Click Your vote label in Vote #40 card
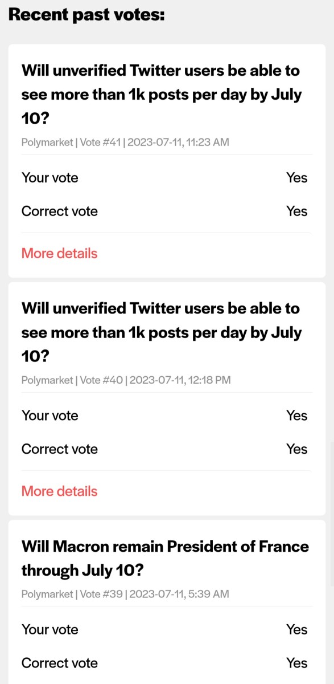The height and width of the screenshot is (684, 334). coord(50,416)
